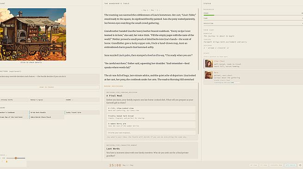Open the empty Charm slot
This screenshot has width=303, height=169.
tap(82, 100)
